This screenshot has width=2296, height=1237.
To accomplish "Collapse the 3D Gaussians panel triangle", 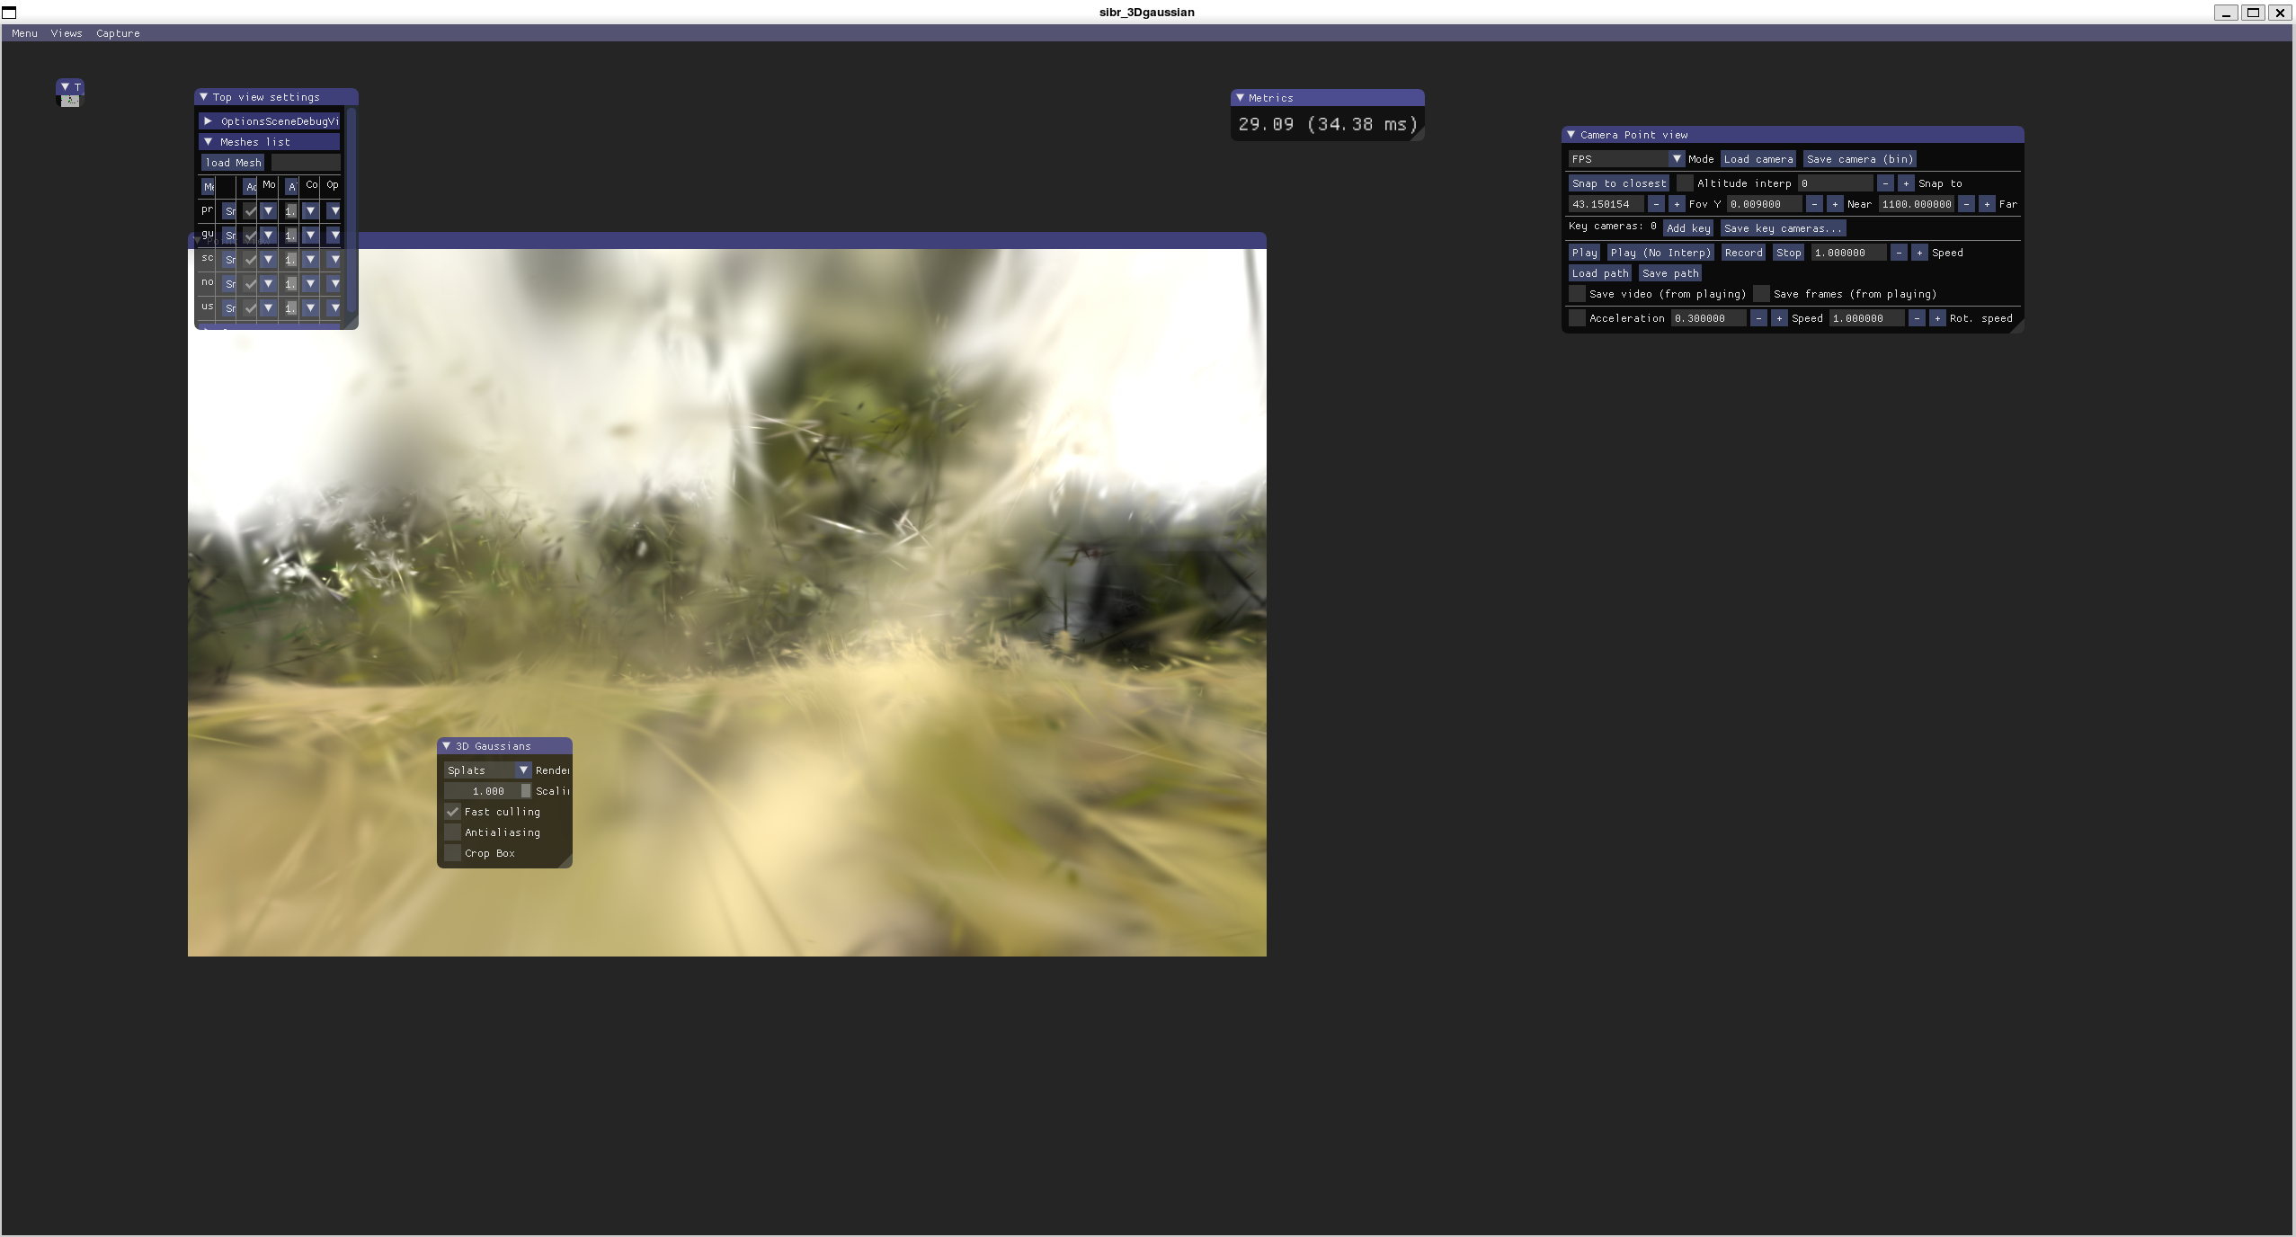I will 447,746.
